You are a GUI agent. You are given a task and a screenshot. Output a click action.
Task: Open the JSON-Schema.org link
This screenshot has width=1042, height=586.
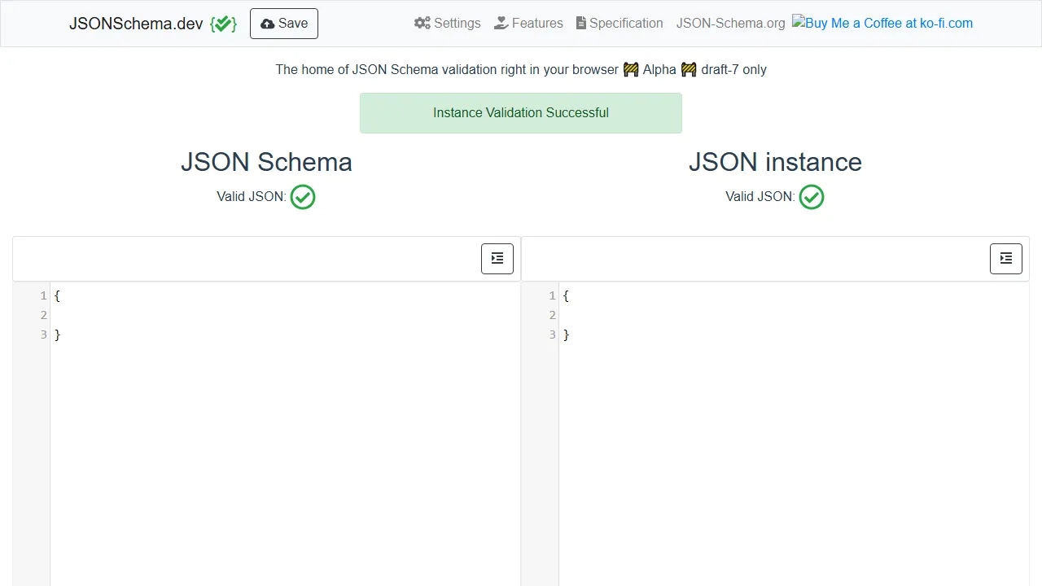729,23
